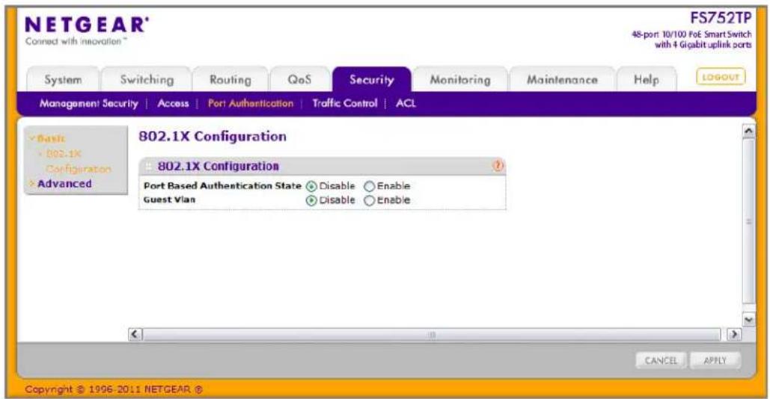Click the horizontal scrollbar track
This screenshot has width=770, height=399.
click(431, 334)
